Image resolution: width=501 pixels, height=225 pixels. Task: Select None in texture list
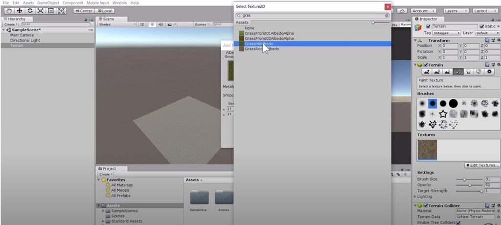[x=250, y=28]
